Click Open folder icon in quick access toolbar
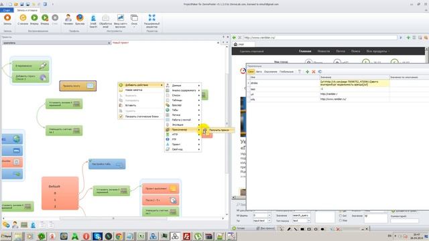Screen dimensions: 429x241 [x=16, y=4]
